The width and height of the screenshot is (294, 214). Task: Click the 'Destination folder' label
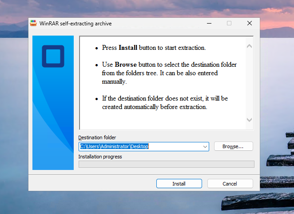pyautogui.click(x=97, y=137)
